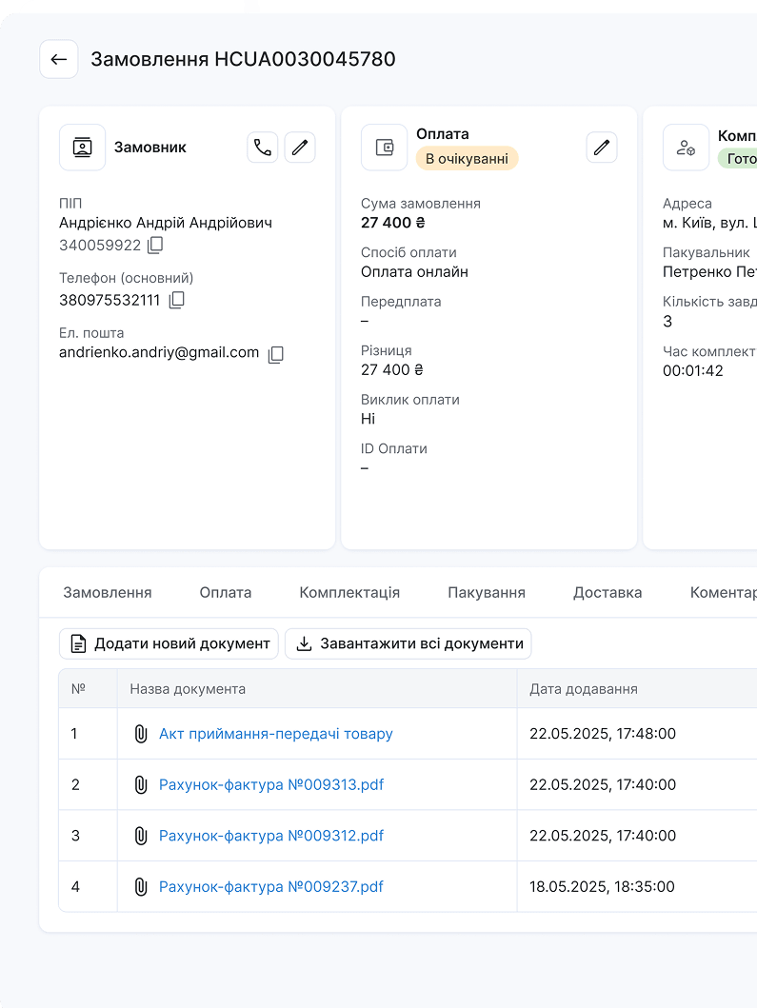Click the В очікуванні status badge
Image resolution: width=757 pixels, height=1008 pixels.
click(x=467, y=159)
